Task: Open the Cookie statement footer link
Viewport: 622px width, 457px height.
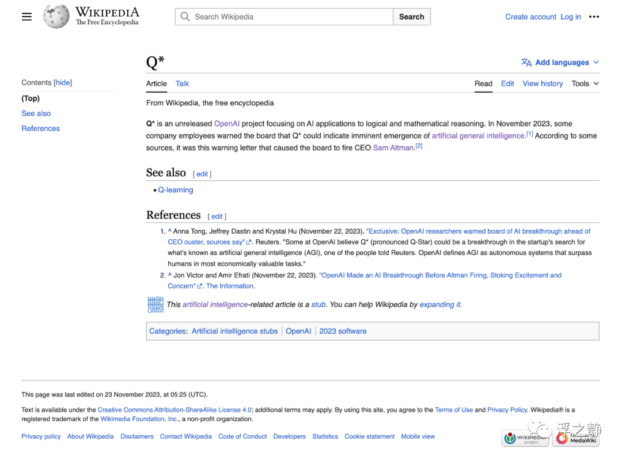Action: (369, 436)
